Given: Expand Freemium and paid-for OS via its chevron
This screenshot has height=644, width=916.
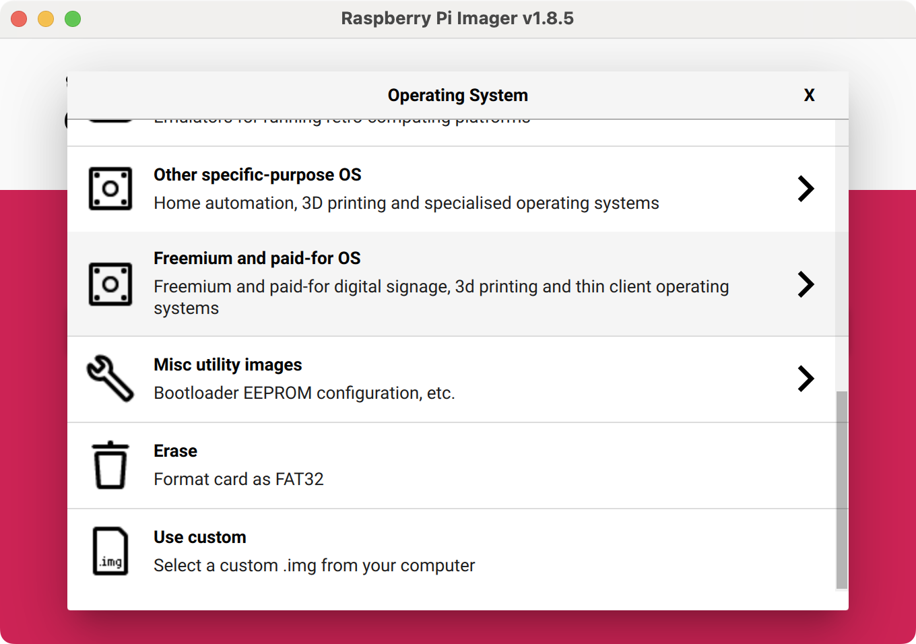Looking at the screenshot, I should click(x=806, y=284).
